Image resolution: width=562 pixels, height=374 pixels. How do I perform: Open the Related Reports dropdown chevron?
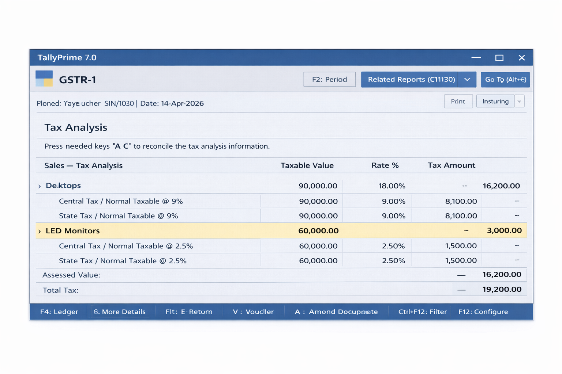coord(467,79)
